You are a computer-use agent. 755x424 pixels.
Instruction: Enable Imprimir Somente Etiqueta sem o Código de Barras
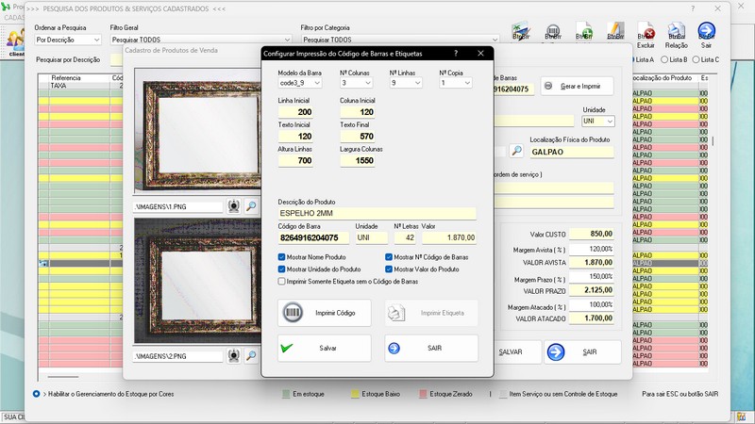[x=282, y=281]
